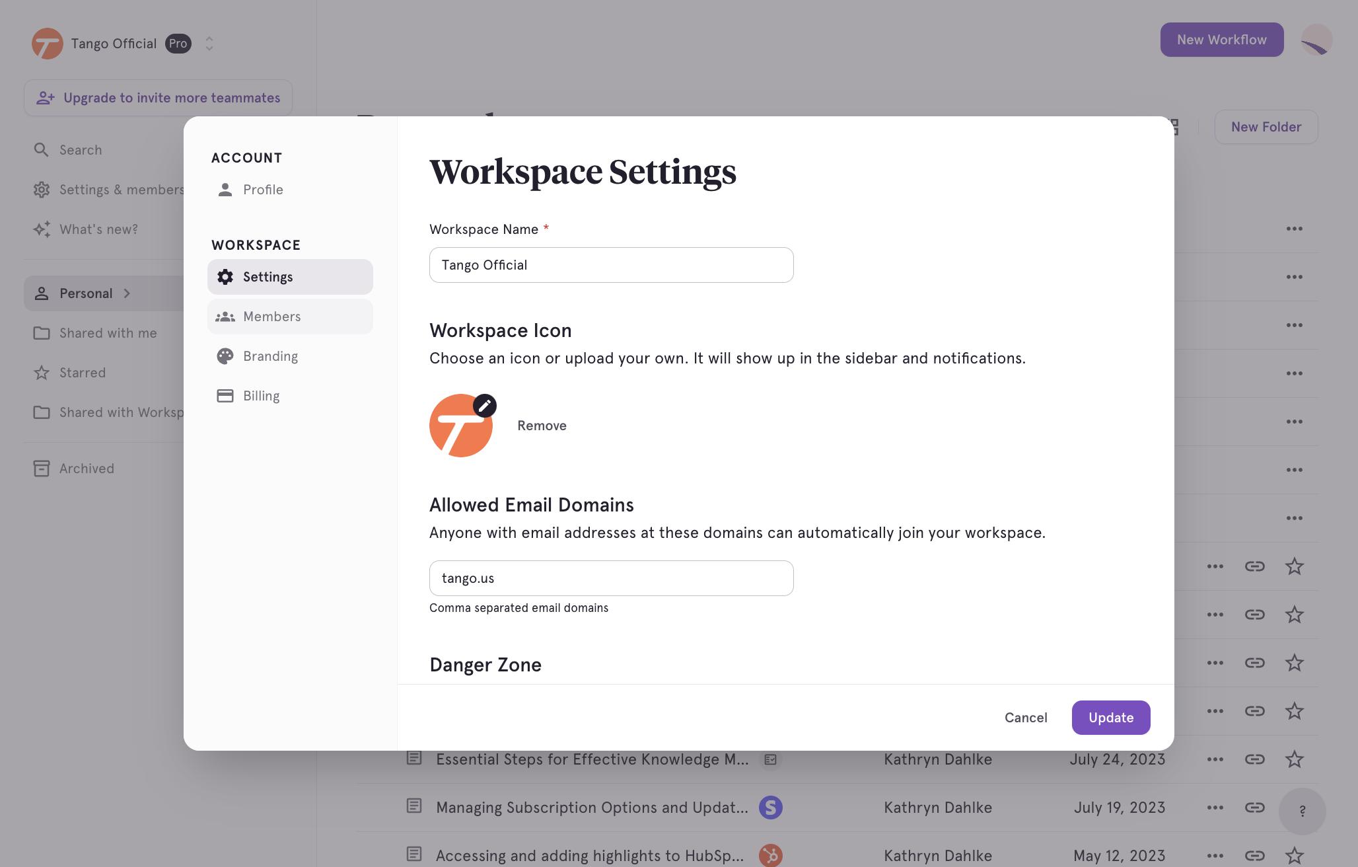Open the help question mark button

[1303, 811]
